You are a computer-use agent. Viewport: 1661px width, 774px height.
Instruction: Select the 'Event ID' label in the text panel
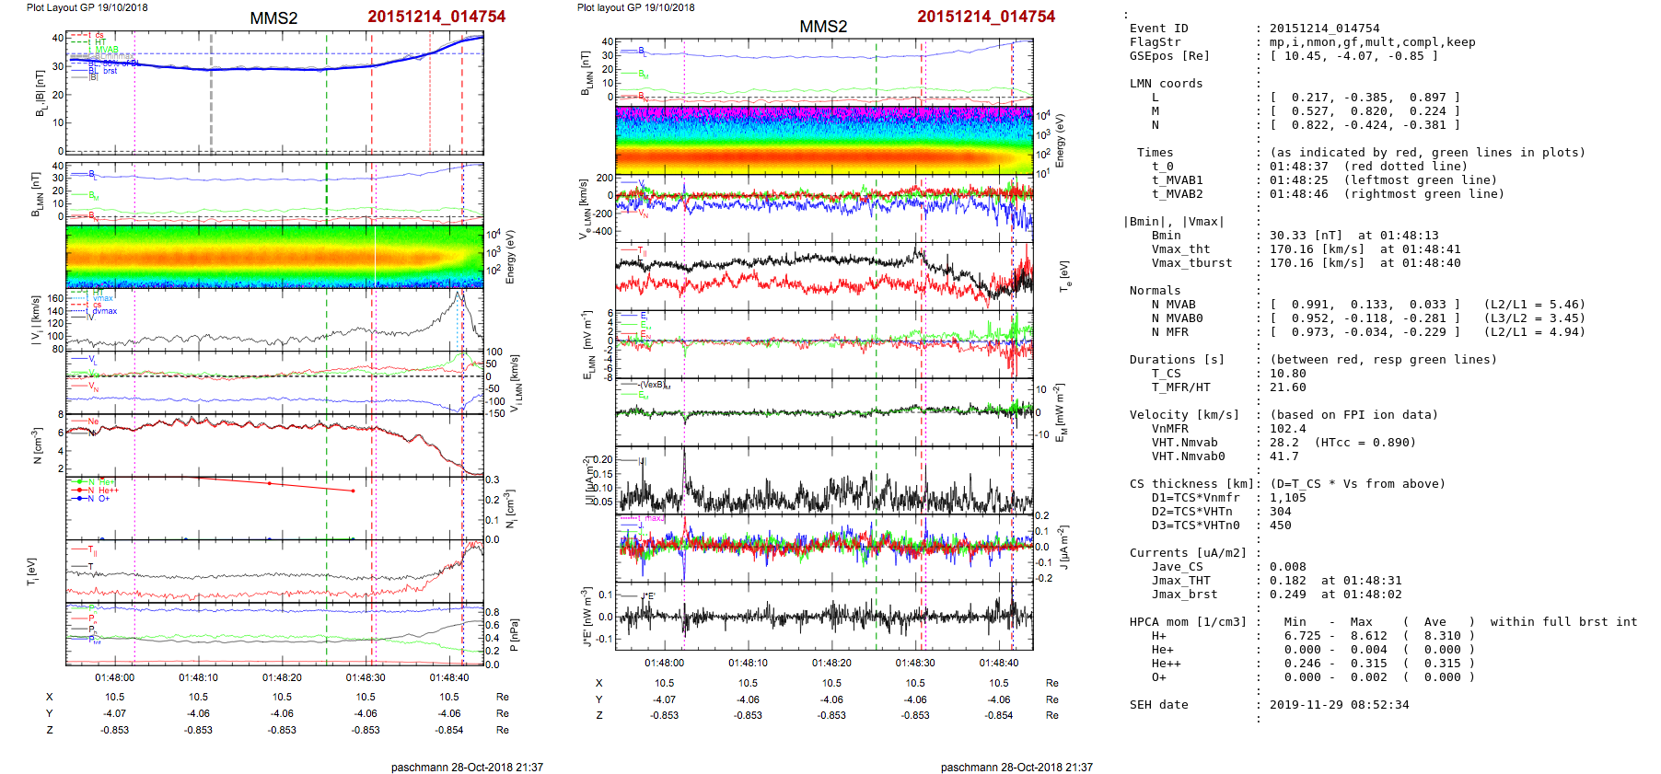(x=1159, y=29)
